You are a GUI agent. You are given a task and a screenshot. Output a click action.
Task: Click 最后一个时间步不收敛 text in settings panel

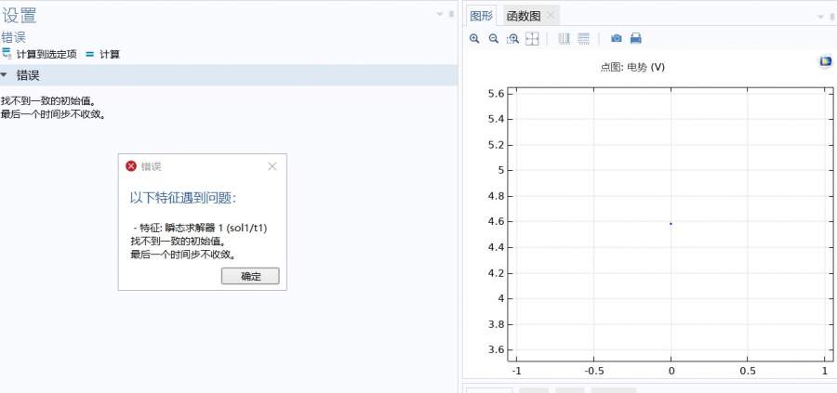click(53, 114)
